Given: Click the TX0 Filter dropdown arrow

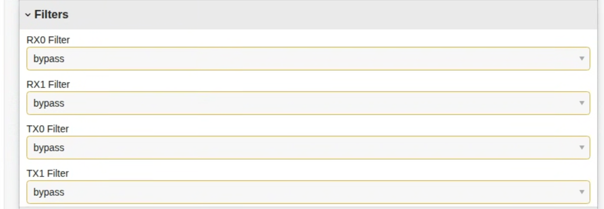Looking at the screenshot, I should point(581,148).
